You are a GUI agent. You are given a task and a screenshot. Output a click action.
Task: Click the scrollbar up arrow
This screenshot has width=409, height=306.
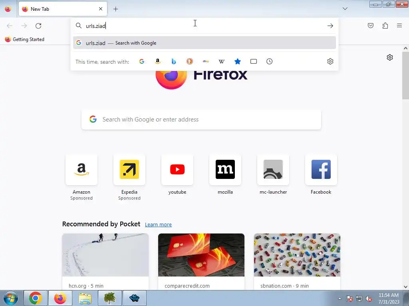(x=405, y=48)
